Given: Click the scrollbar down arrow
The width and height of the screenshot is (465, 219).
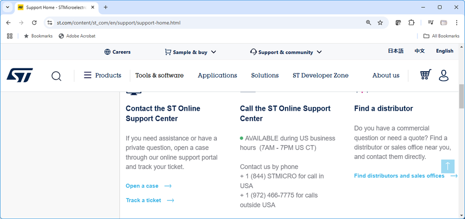Looking at the screenshot, I should tap(462, 215).
